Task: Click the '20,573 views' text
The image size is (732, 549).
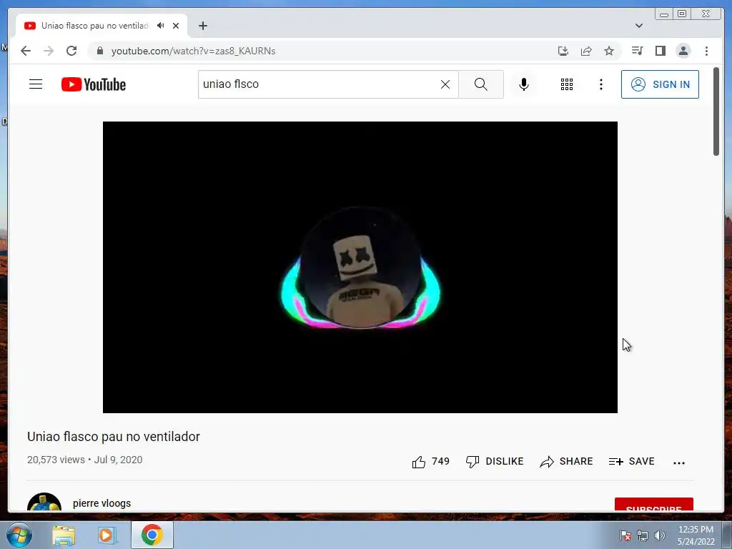Action: [x=56, y=460]
